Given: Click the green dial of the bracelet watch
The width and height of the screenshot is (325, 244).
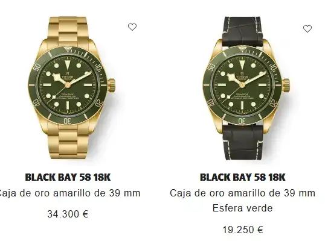Looking at the screenshot, I should pyautogui.click(x=68, y=85).
